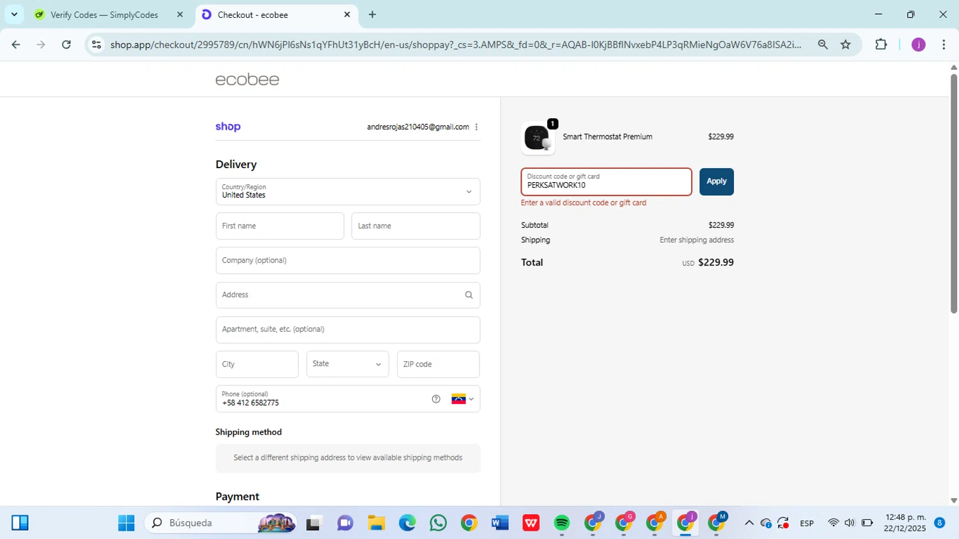Open Spotify from taskbar
The width and height of the screenshot is (959, 539).
coord(562,523)
